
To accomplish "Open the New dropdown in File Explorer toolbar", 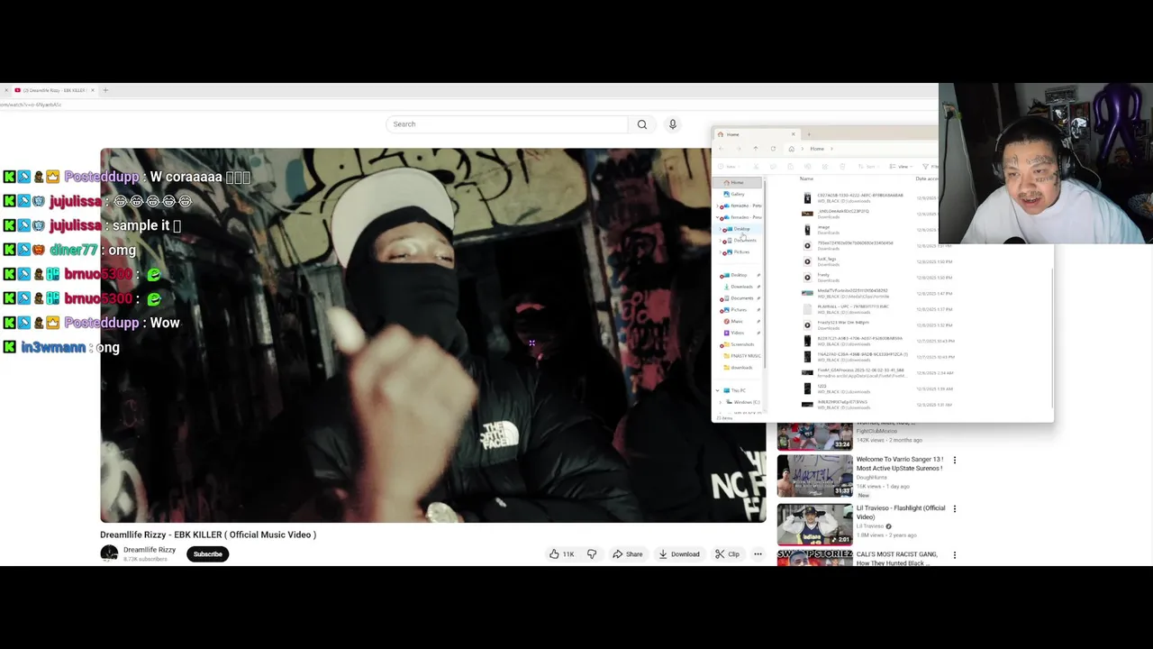I will click(x=731, y=167).
